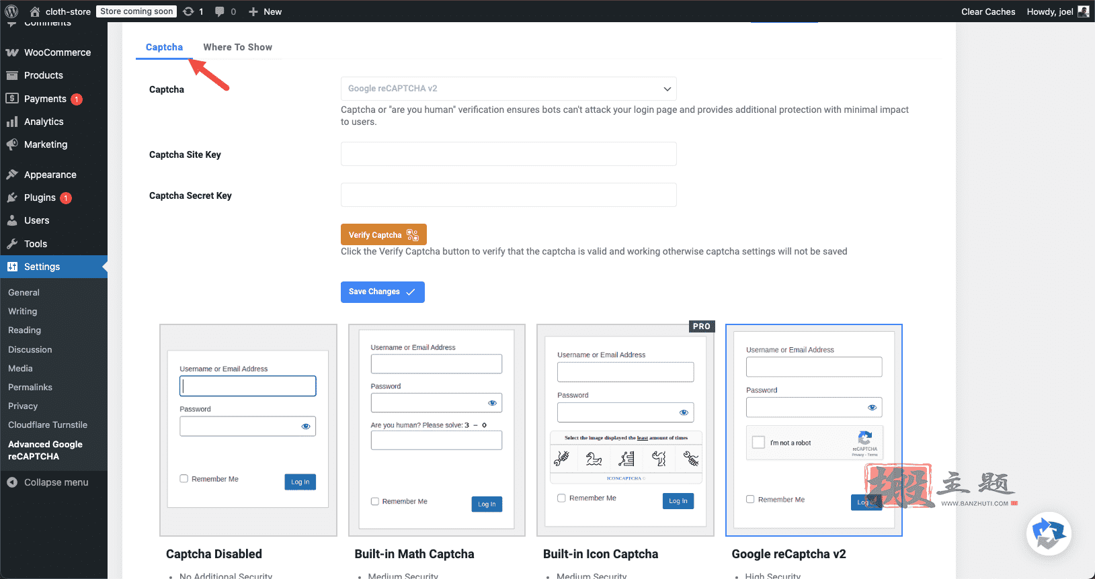The height and width of the screenshot is (579, 1095).
Task: Click the Verify Captcha button
Action: point(384,234)
